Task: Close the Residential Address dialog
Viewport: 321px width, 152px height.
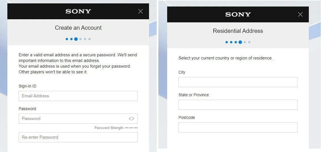Action: [300, 14]
